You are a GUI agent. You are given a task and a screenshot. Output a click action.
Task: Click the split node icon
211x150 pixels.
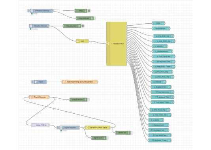78,41
